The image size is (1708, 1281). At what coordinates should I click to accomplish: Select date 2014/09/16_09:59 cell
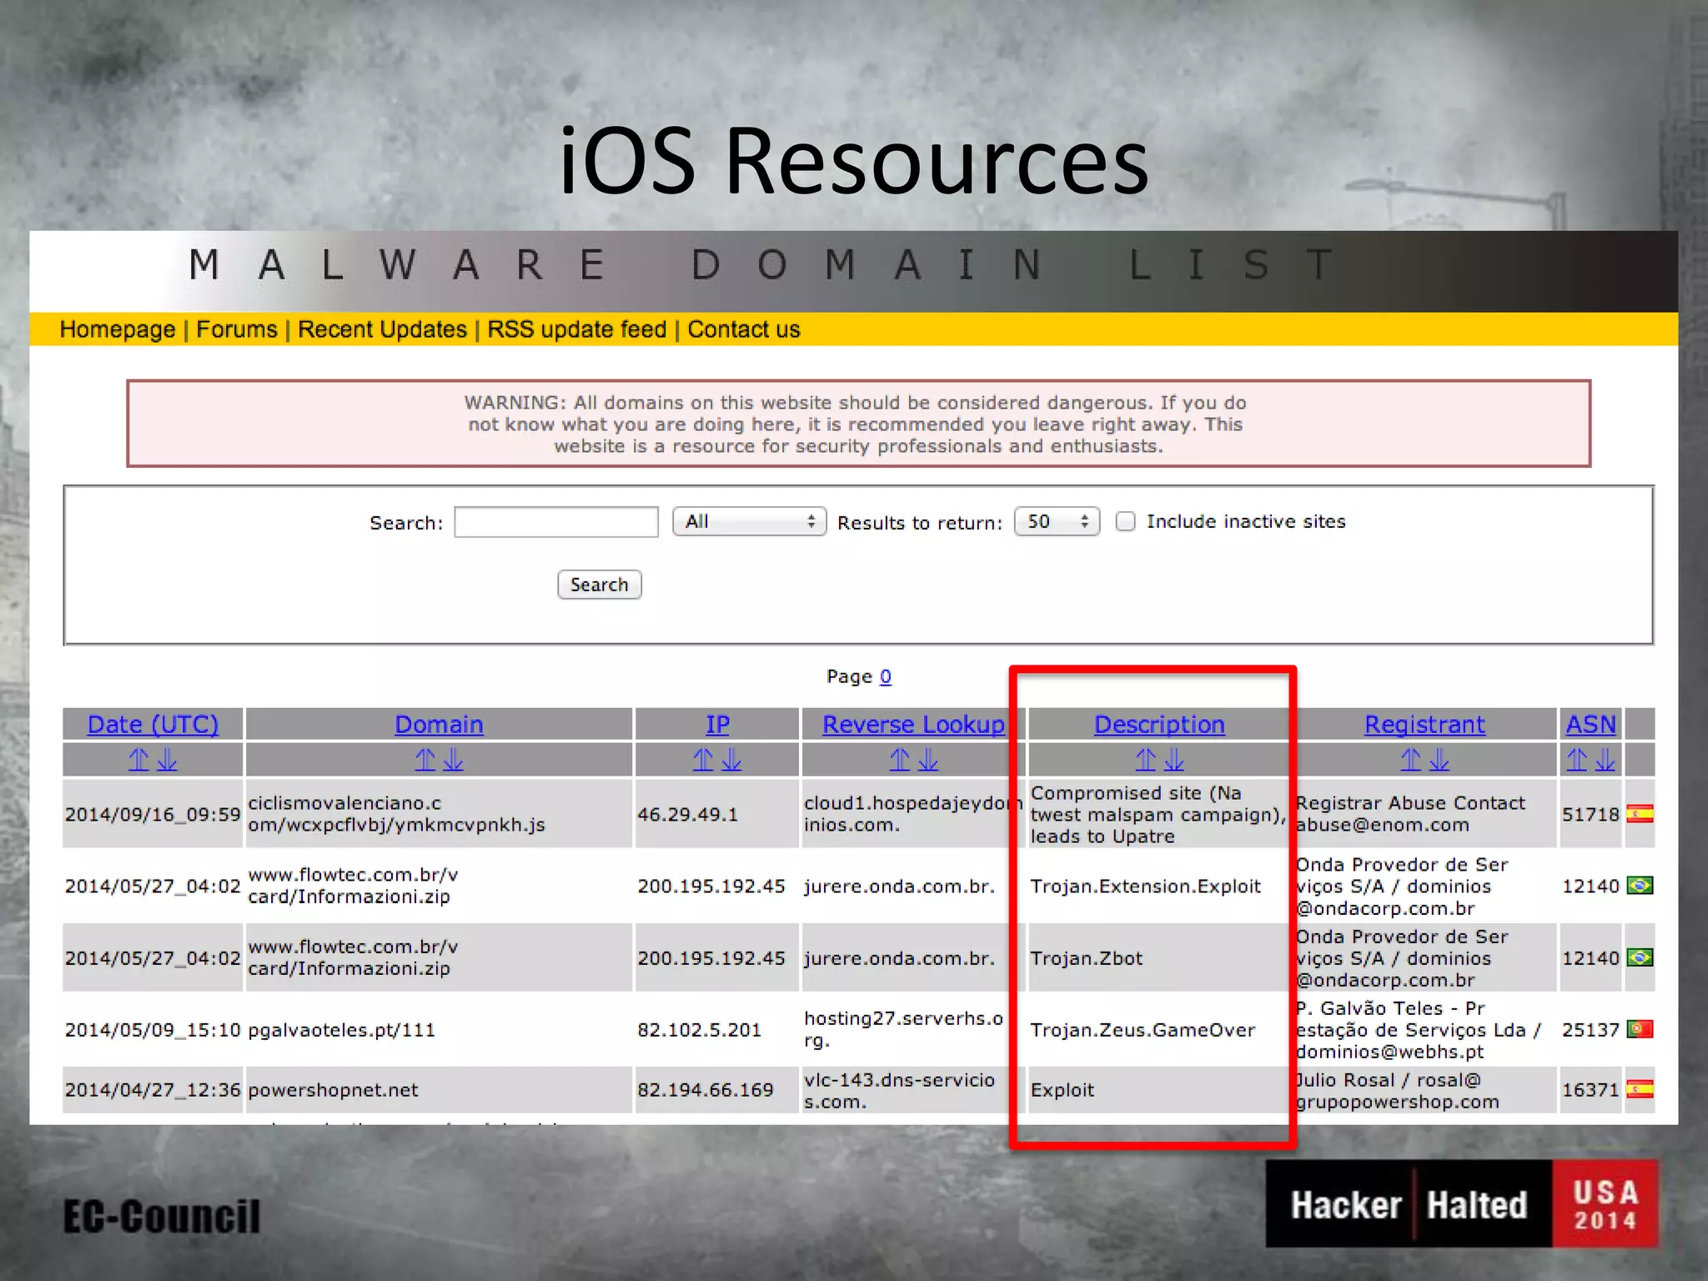pyautogui.click(x=153, y=814)
